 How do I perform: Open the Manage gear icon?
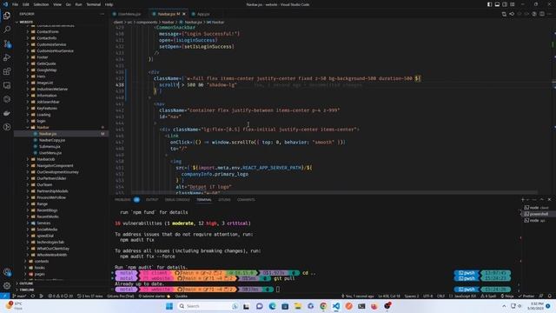pos(7,286)
